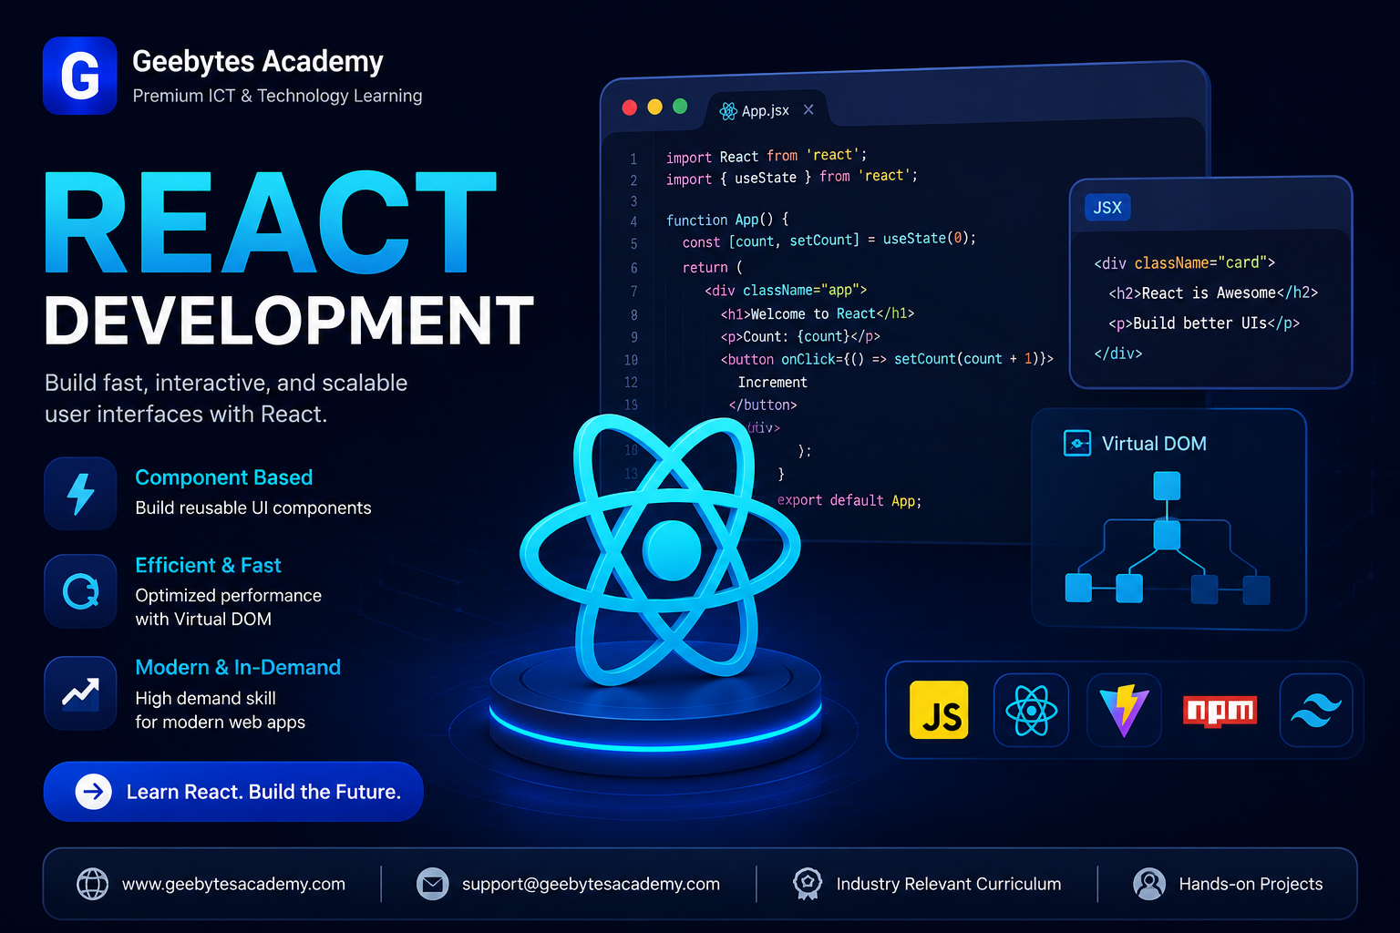This screenshot has width=1400, height=933.
Task: Click Modern & In-Demand heading text
Action: 238,667
